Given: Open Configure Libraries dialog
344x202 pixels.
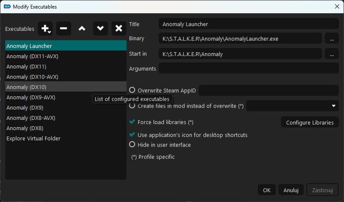Looking at the screenshot, I should pyautogui.click(x=310, y=122).
